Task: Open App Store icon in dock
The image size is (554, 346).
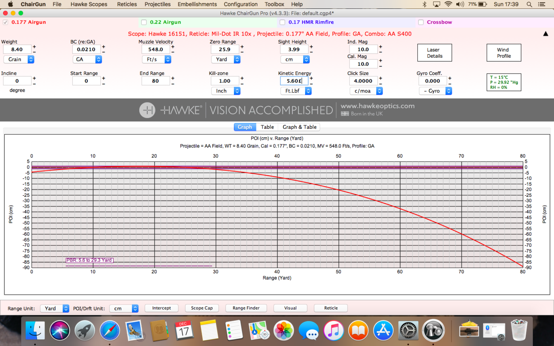Action: coord(383,331)
